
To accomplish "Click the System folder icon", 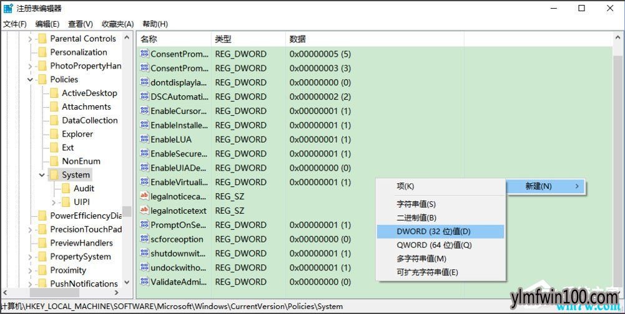I will pos(54,175).
